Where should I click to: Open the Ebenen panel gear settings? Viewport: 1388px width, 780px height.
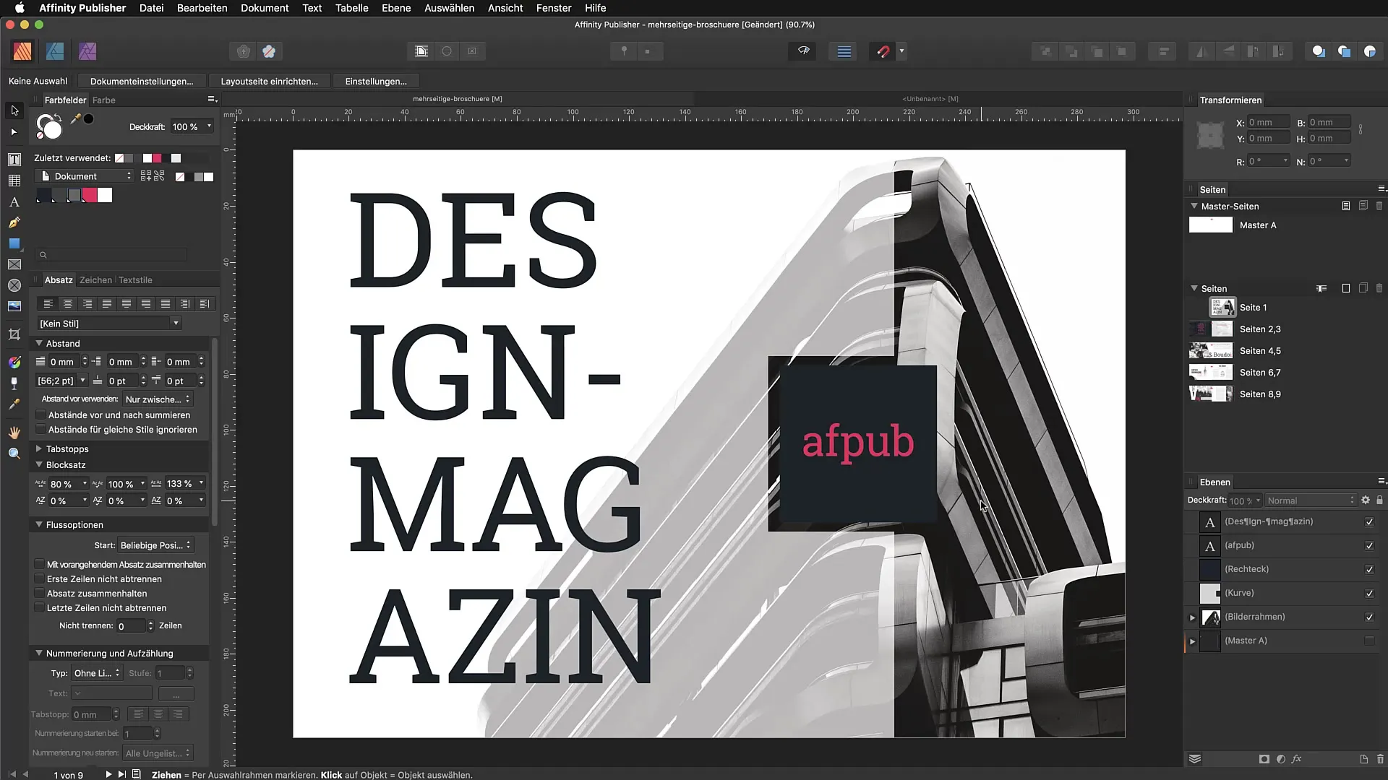pos(1366,500)
